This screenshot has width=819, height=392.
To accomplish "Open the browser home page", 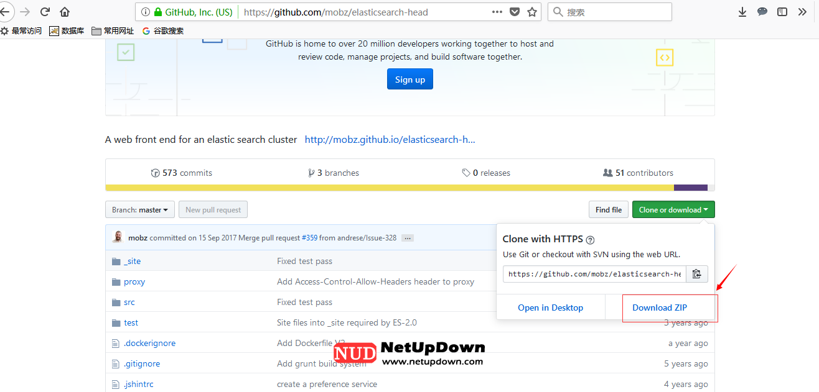I will (65, 12).
